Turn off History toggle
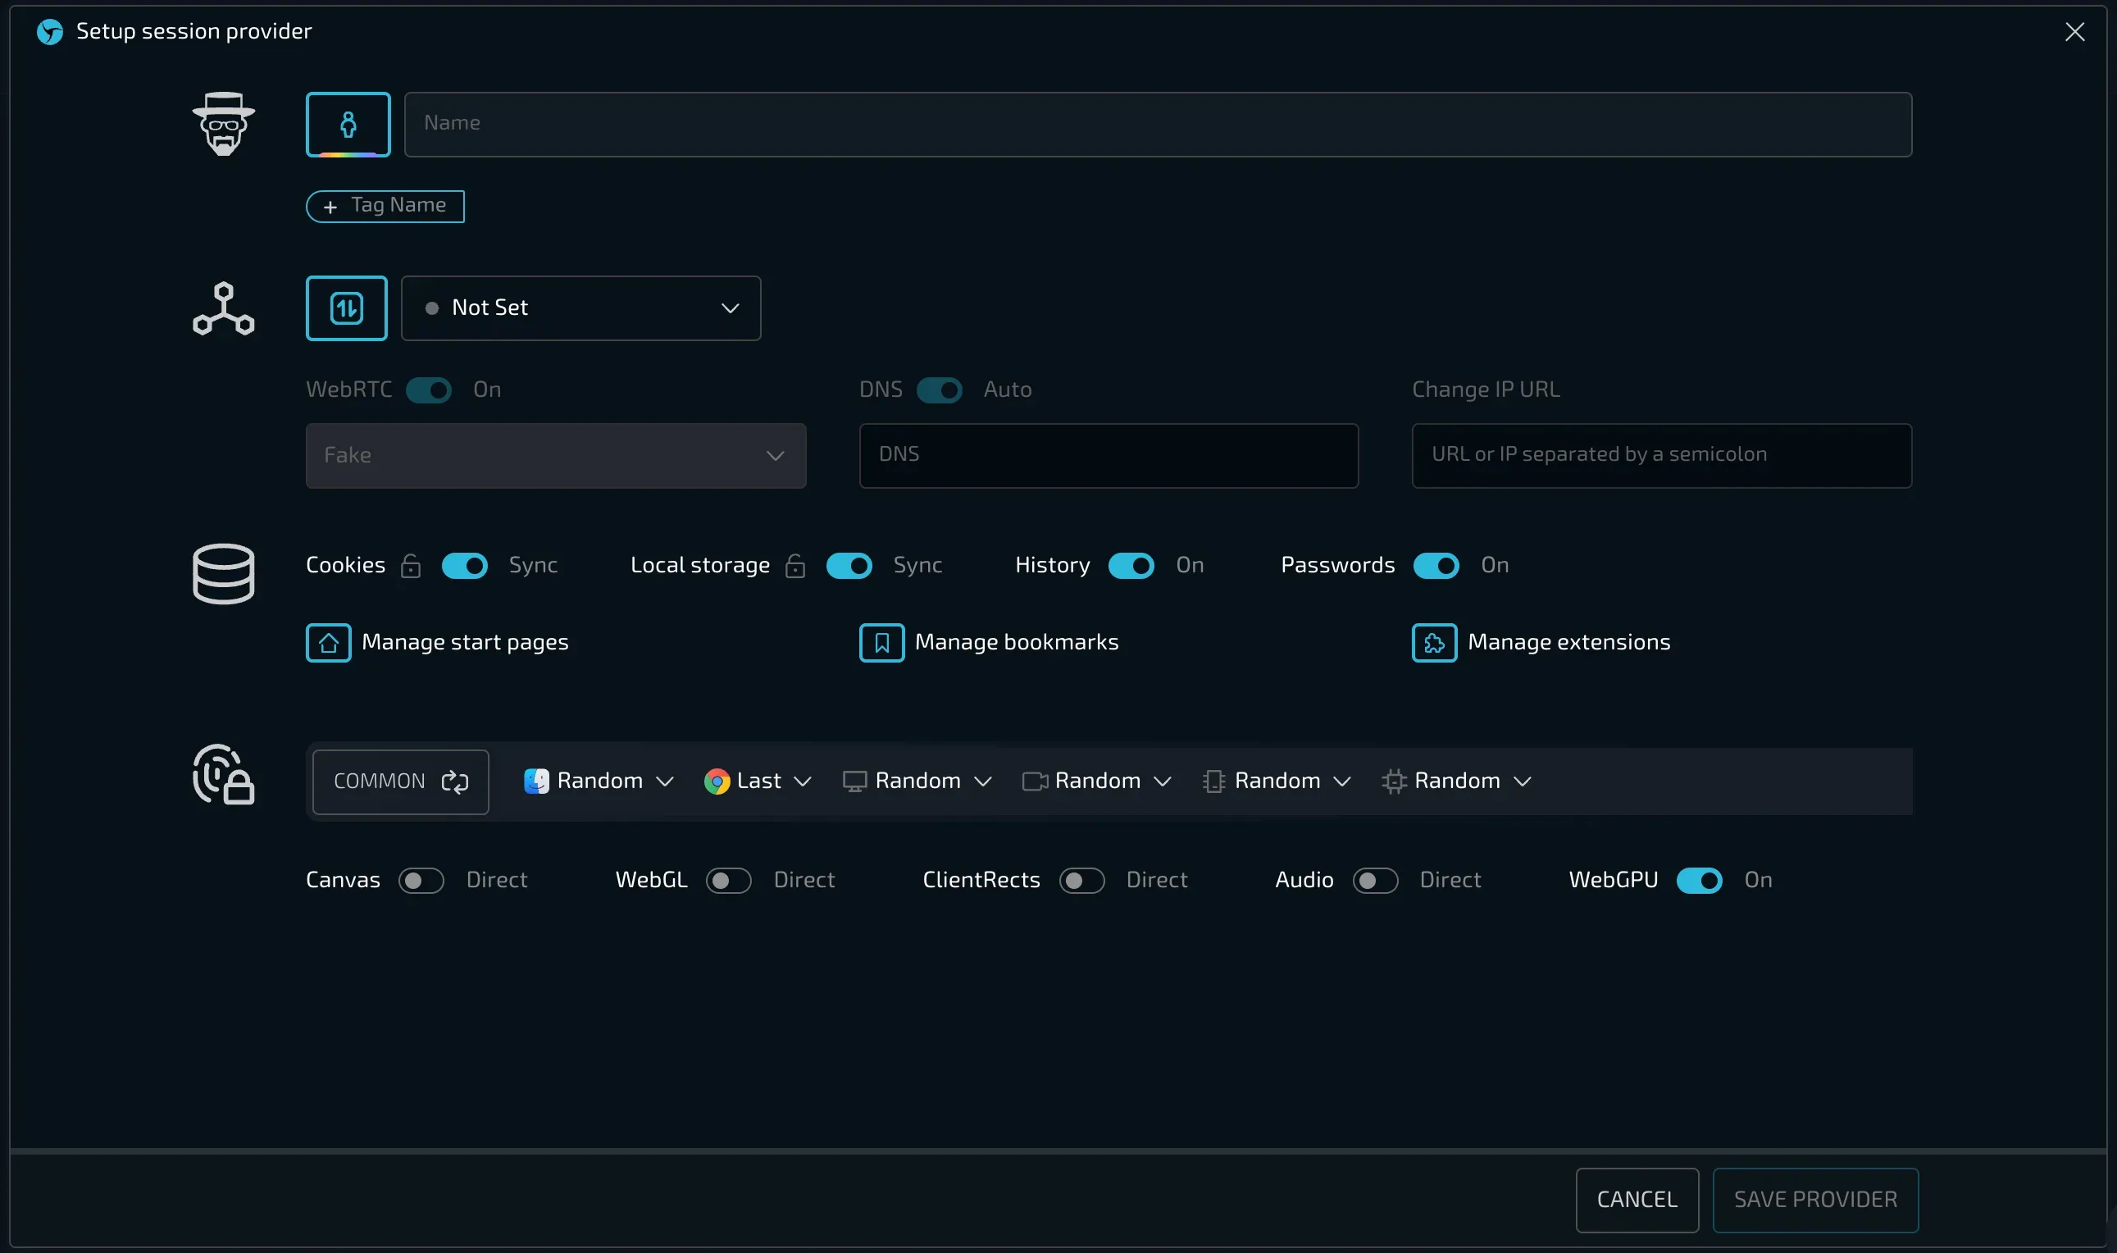The image size is (2117, 1253). pyautogui.click(x=1131, y=566)
